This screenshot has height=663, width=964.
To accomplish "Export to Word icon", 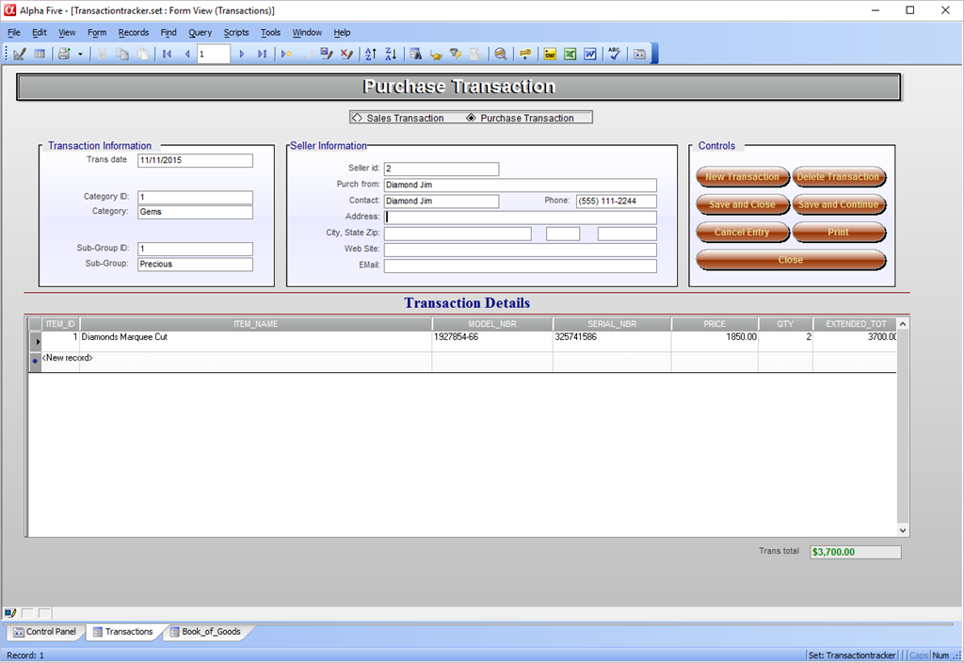I will [590, 54].
